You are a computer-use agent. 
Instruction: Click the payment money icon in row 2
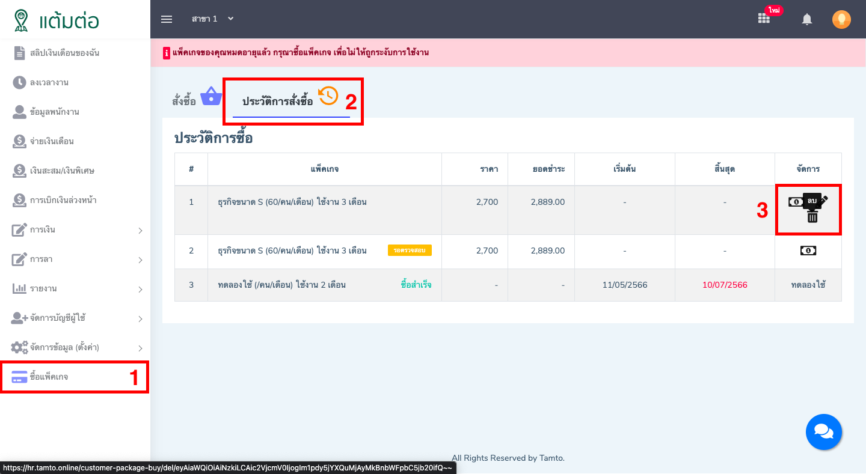[808, 251]
